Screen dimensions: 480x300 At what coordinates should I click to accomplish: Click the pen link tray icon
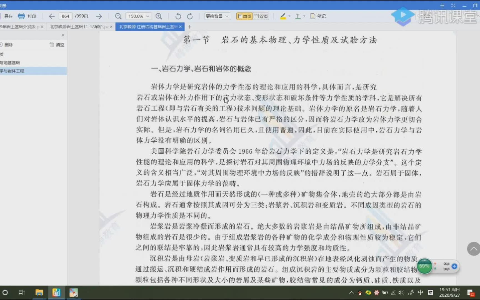pos(411,292)
